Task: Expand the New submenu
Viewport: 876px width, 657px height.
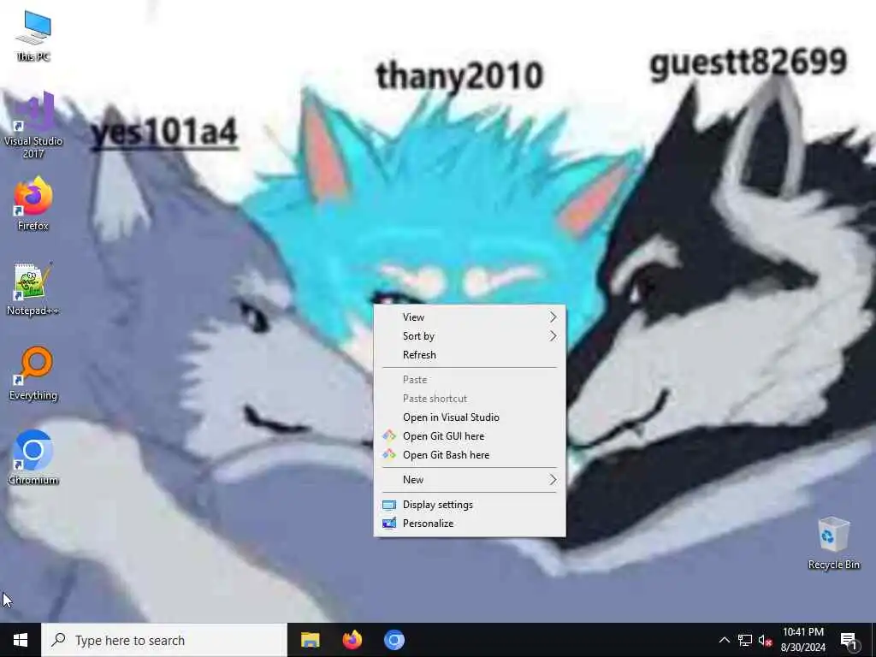Action: 470,480
